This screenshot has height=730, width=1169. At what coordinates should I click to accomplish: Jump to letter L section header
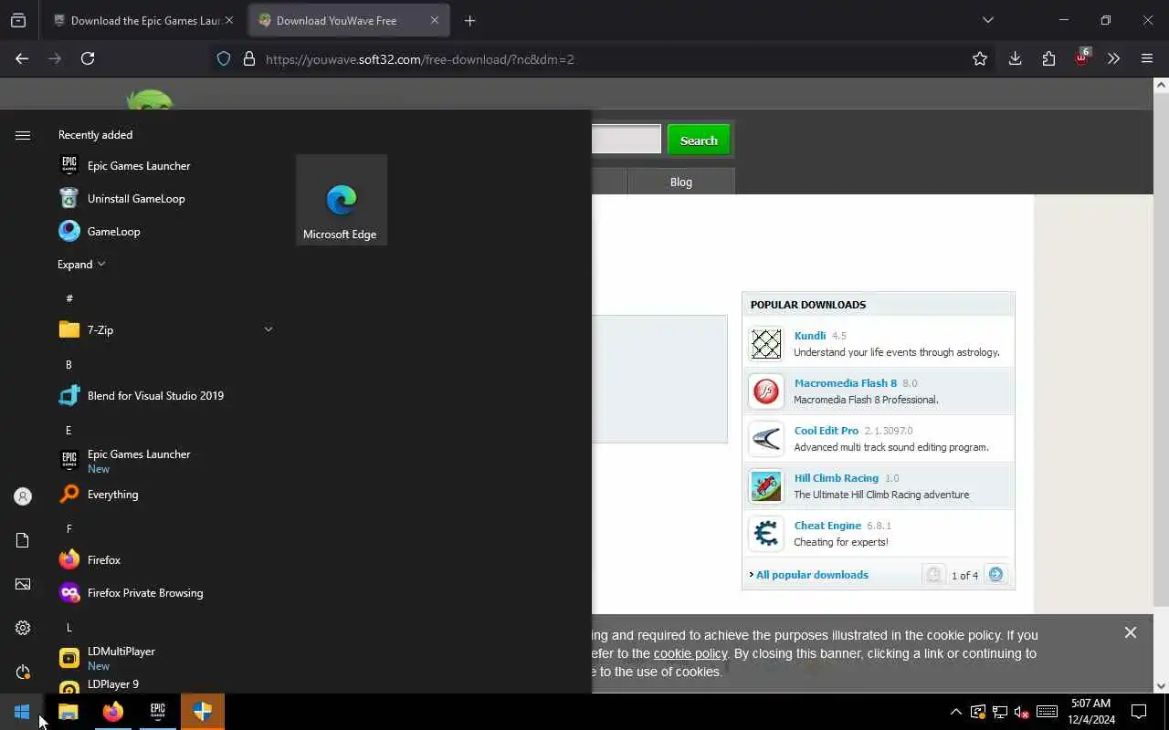(68, 627)
